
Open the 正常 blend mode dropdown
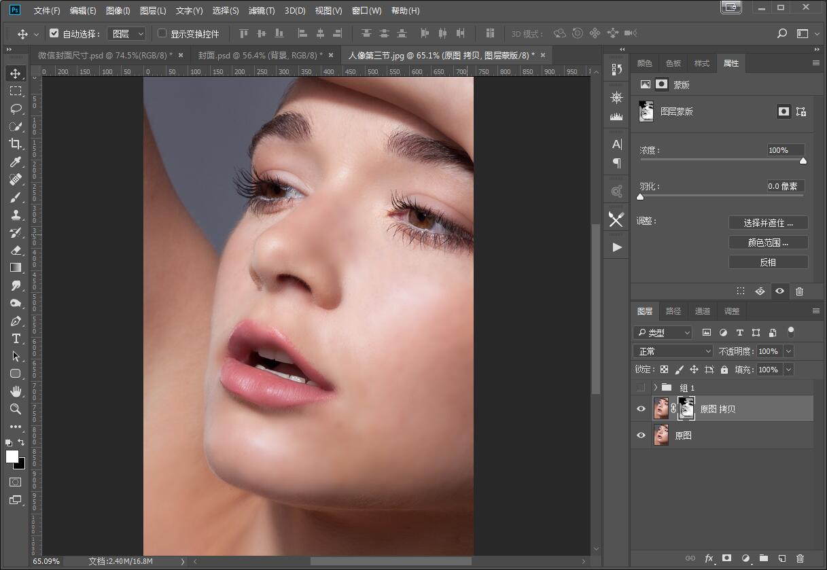pos(673,351)
